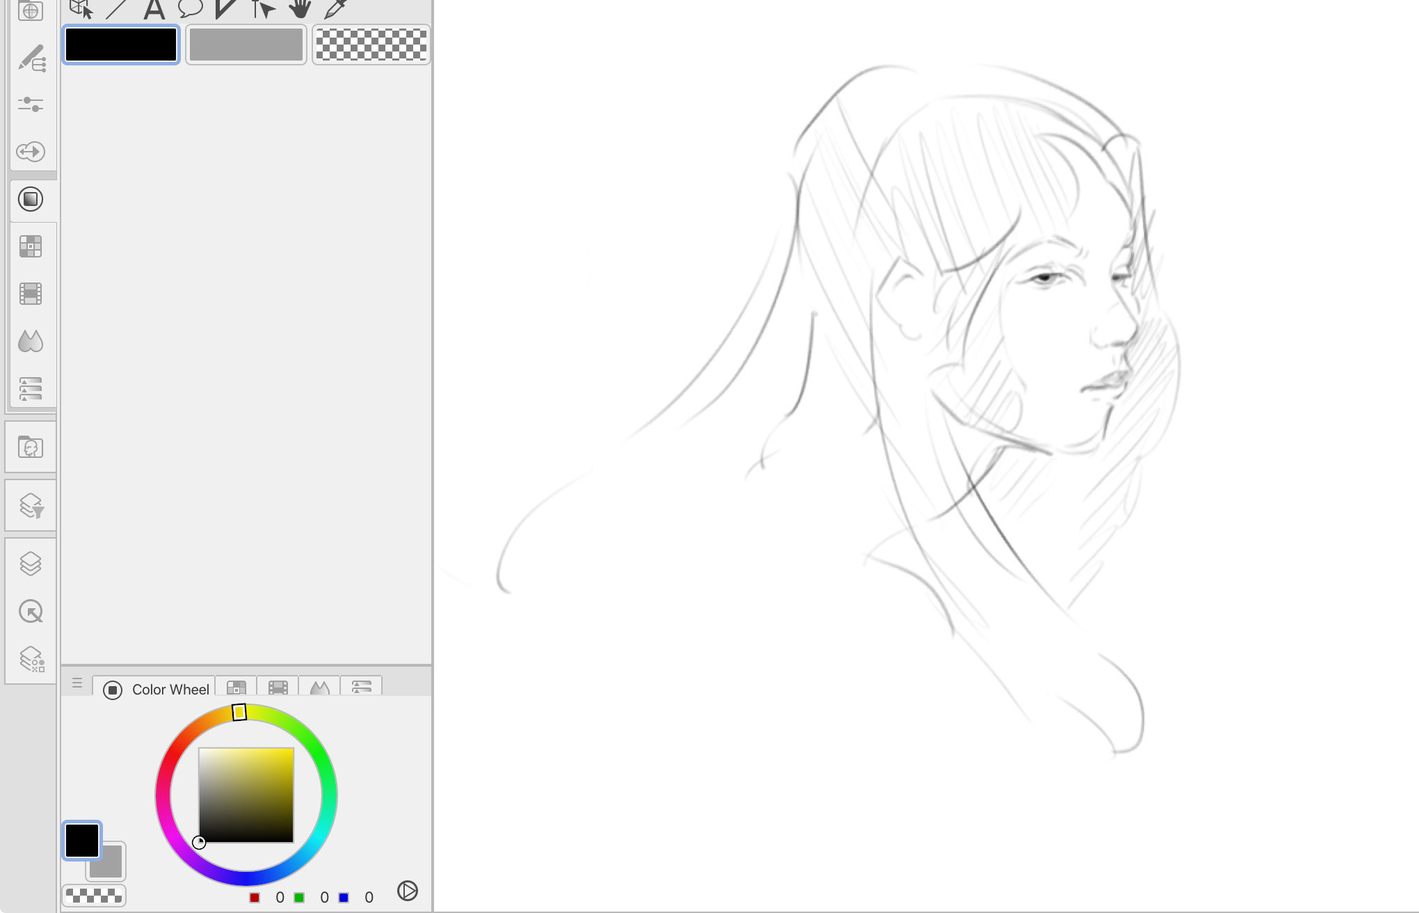The width and height of the screenshot is (1419, 913).
Task: Switch to the Intermediate Color tab
Action: click(278, 688)
